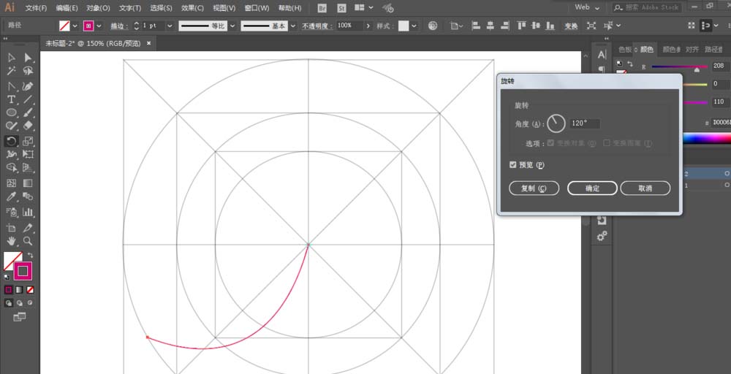Image resolution: width=731 pixels, height=374 pixels.
Task: Open the stroke color dropdown arrow
Action: click(x=99, y=26)
